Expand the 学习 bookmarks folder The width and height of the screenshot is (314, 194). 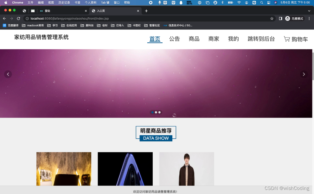[53, 25]
